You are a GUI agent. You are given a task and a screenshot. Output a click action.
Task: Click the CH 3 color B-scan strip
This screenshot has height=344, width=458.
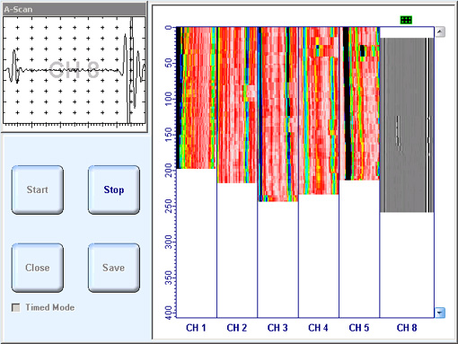pyautogui.click(x=277, y=114)
